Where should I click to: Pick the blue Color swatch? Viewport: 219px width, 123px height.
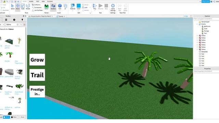[79, 6]
